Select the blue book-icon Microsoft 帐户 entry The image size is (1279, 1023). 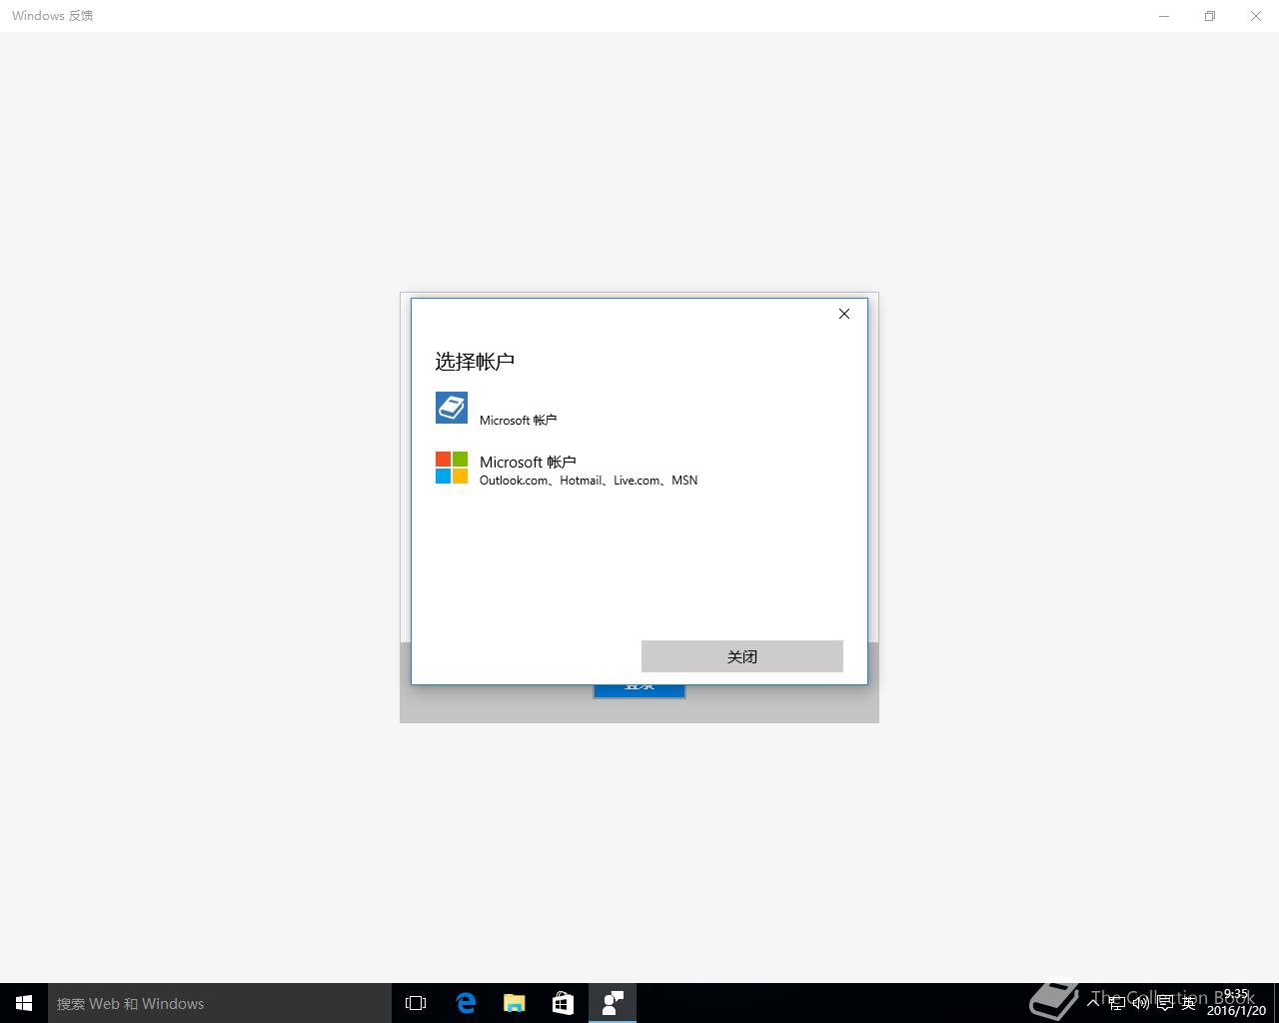639,409
